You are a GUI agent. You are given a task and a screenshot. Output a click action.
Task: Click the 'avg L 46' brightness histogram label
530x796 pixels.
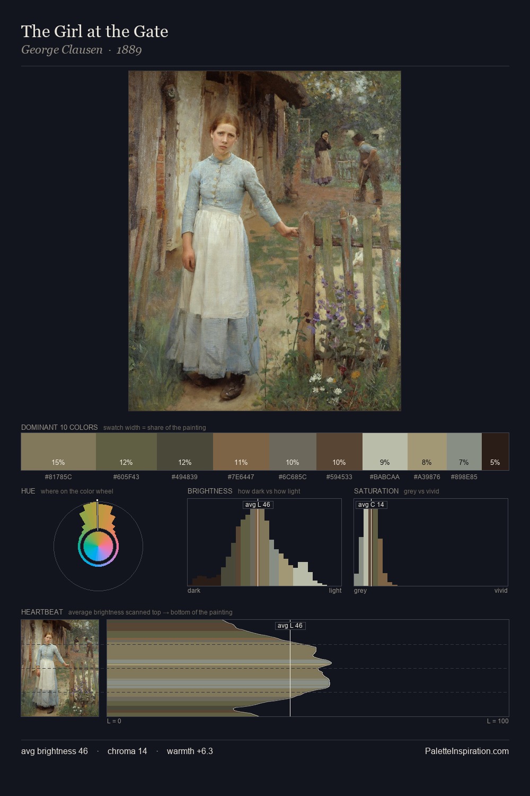tap(258, 505)
